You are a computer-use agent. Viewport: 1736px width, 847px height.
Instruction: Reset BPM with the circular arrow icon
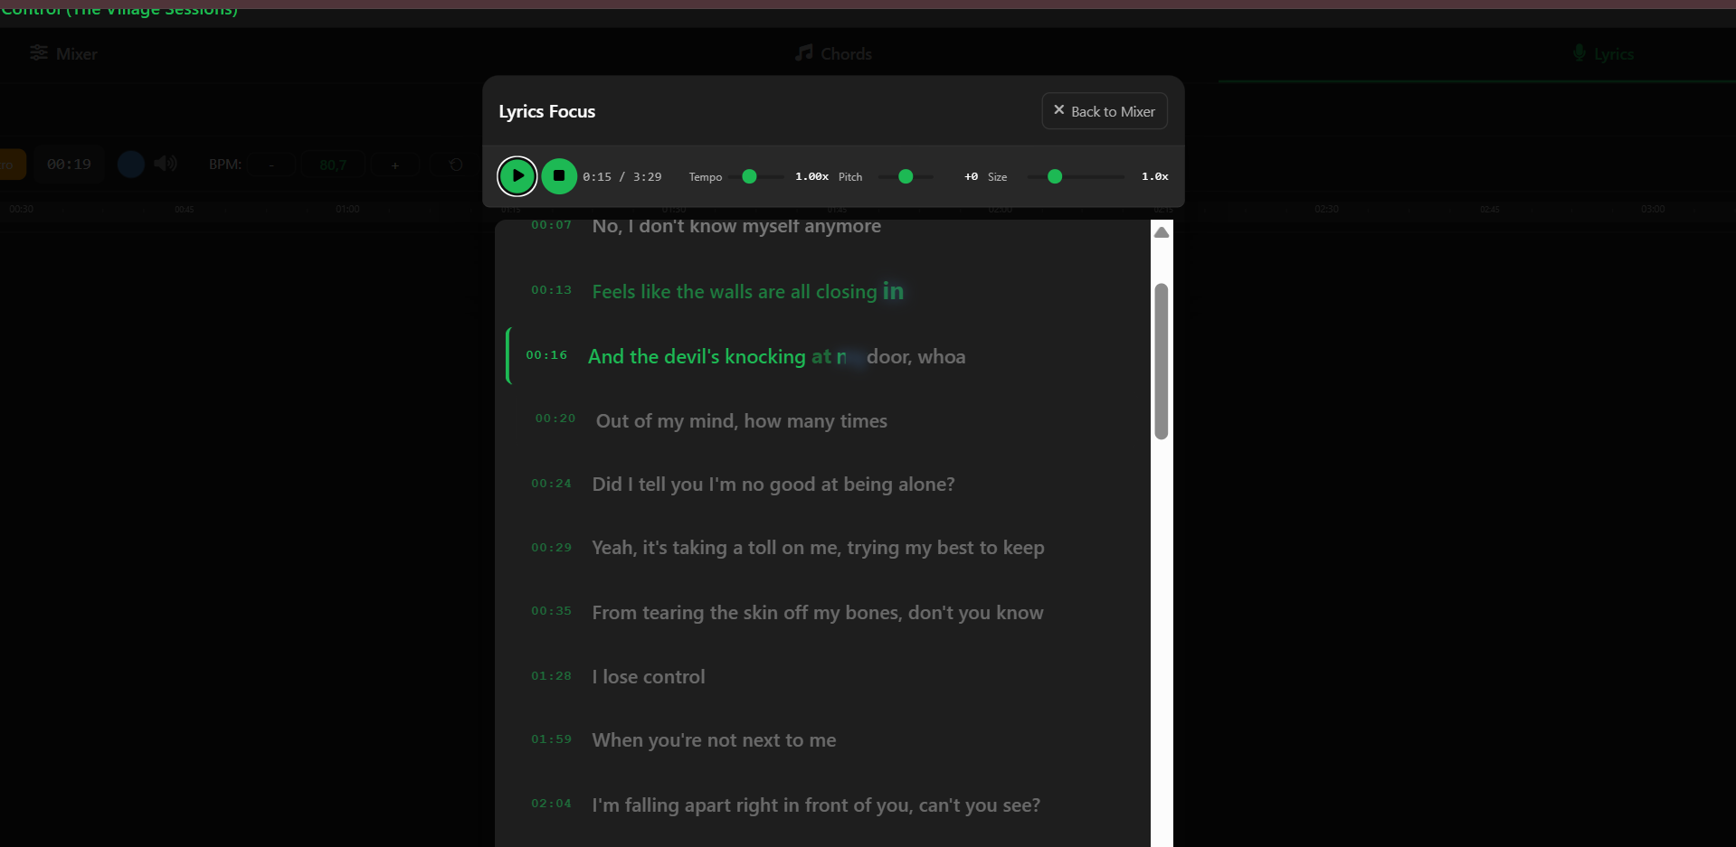456,165
